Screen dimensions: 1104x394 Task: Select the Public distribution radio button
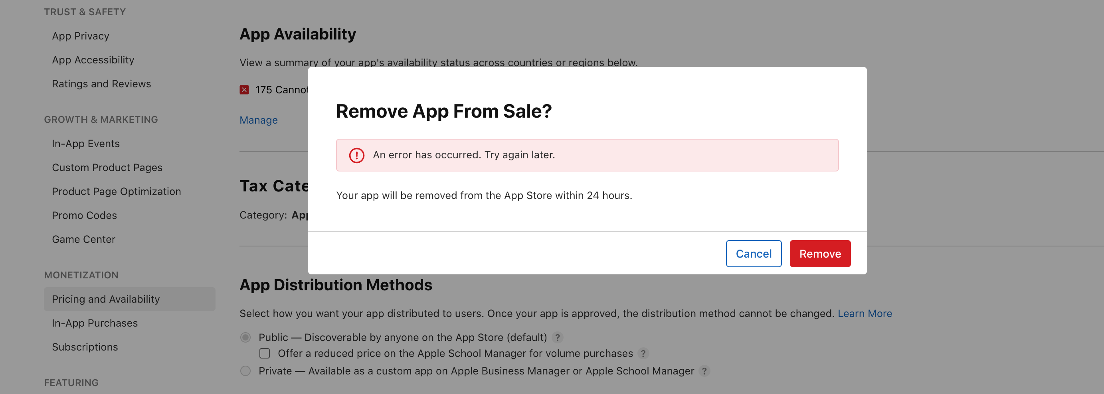coord(245,337)
